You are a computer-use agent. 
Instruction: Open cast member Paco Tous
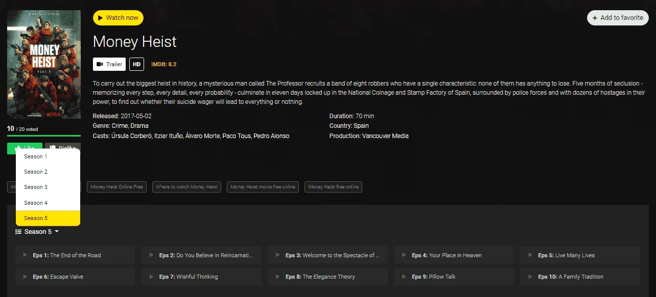(237, 136)
